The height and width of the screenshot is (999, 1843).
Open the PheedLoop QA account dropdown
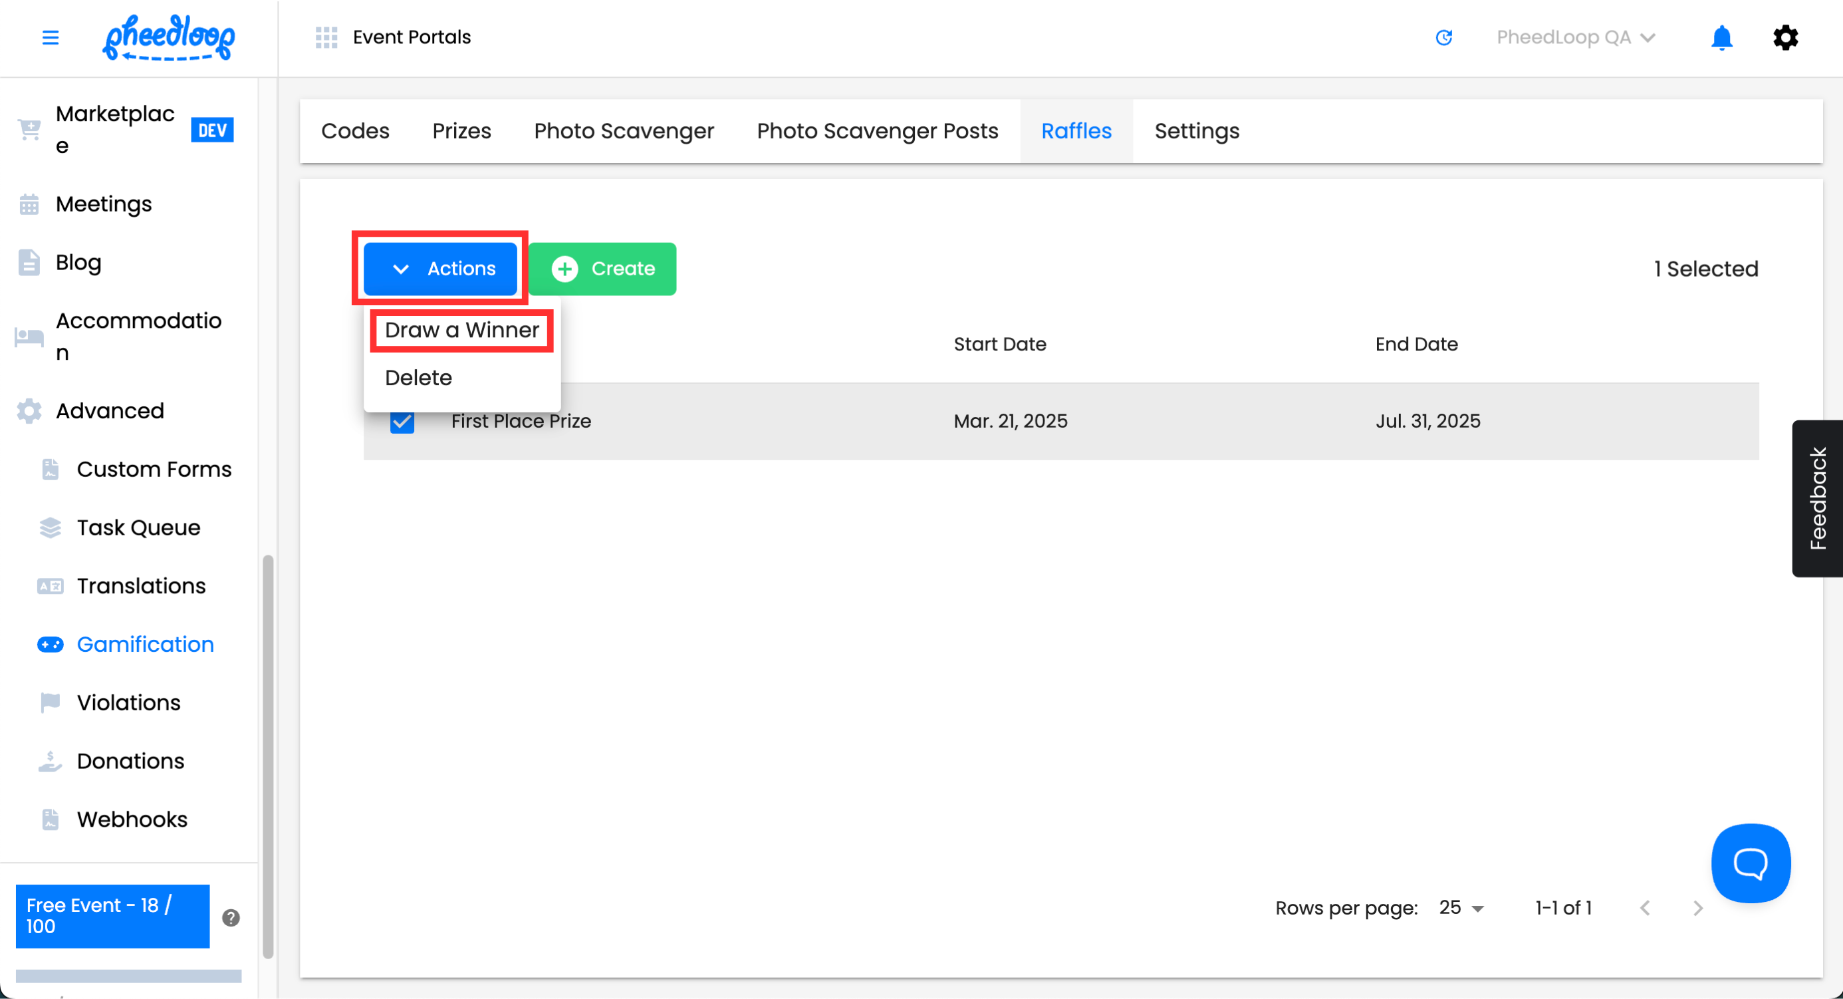(x=1576, y=37)
